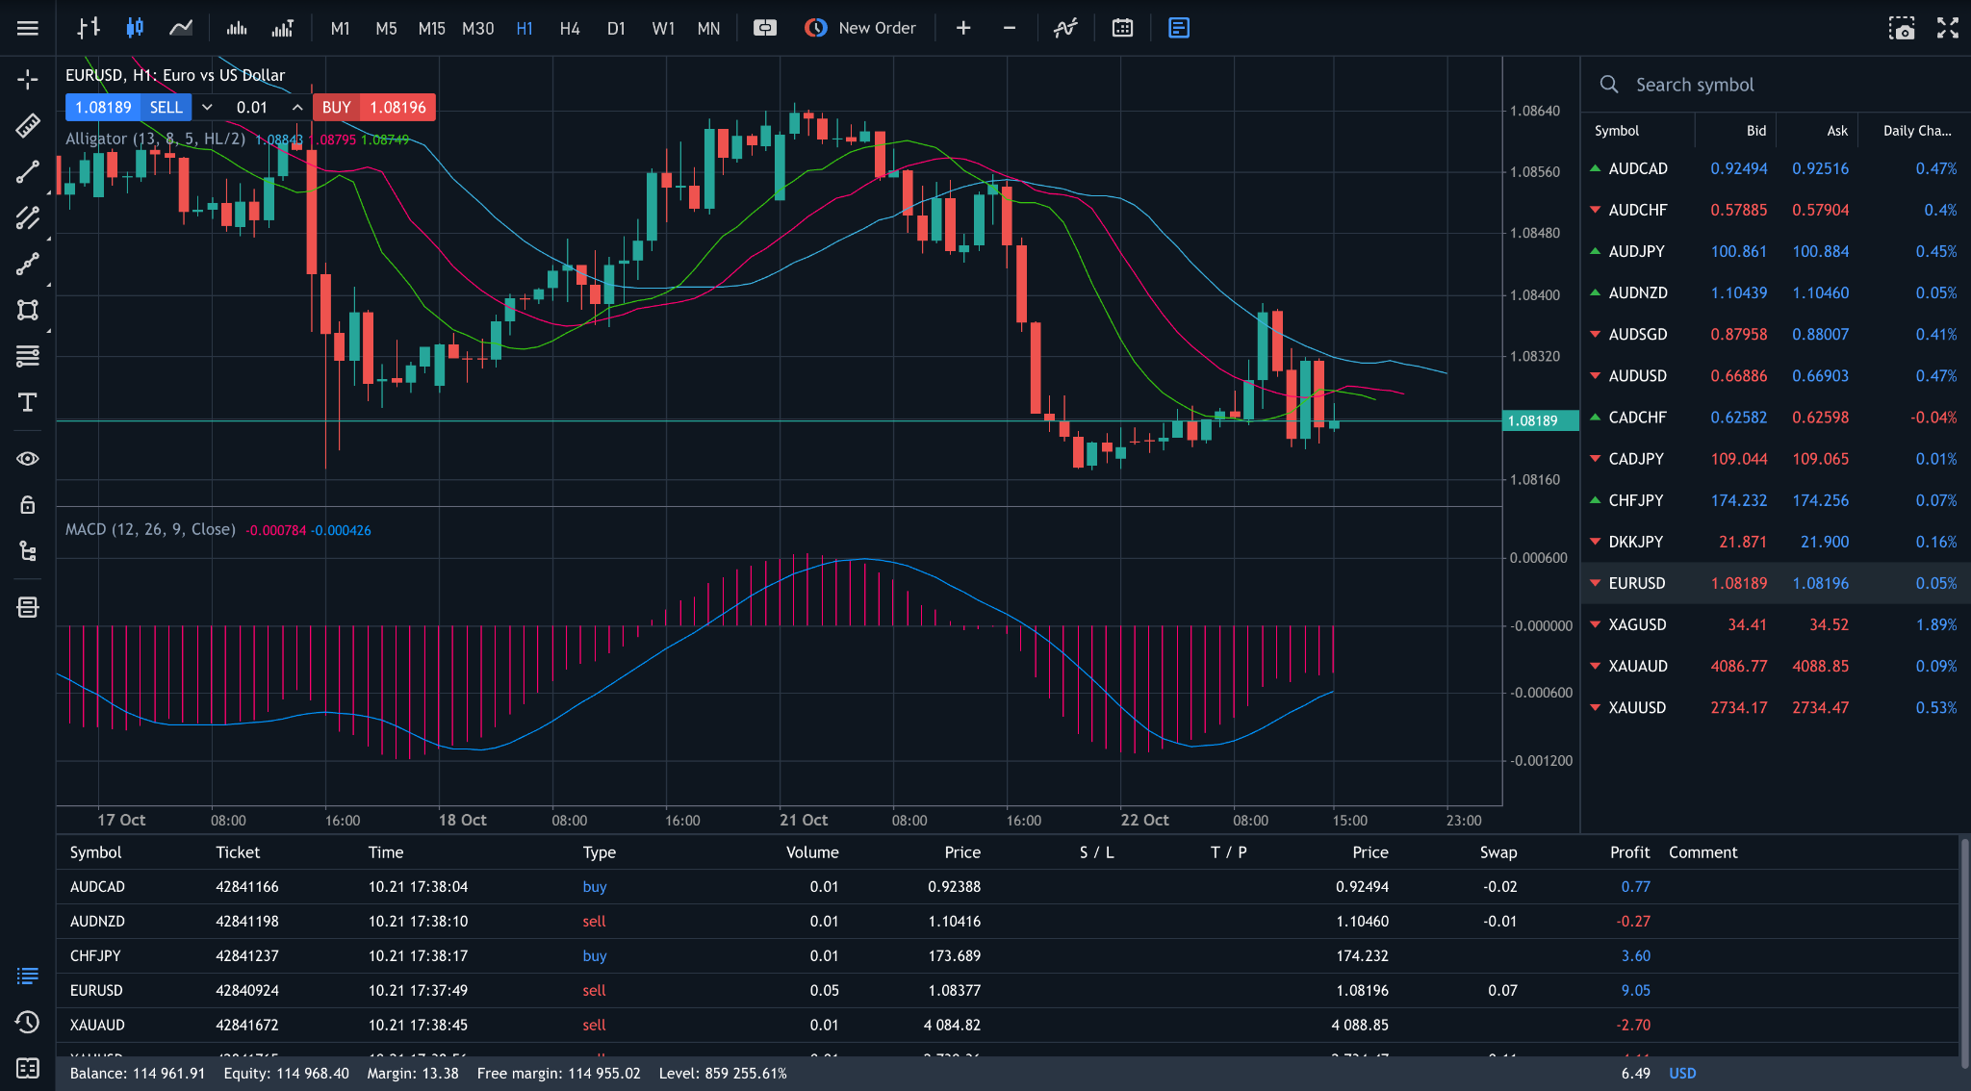Increase lot size with the up chevron
The height and width of the screenshot is (1091, 1971).
pos(296,107)
